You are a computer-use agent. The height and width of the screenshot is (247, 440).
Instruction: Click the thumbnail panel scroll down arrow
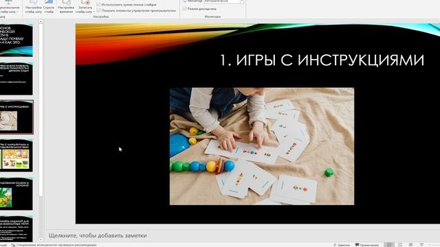coord(41,239)
